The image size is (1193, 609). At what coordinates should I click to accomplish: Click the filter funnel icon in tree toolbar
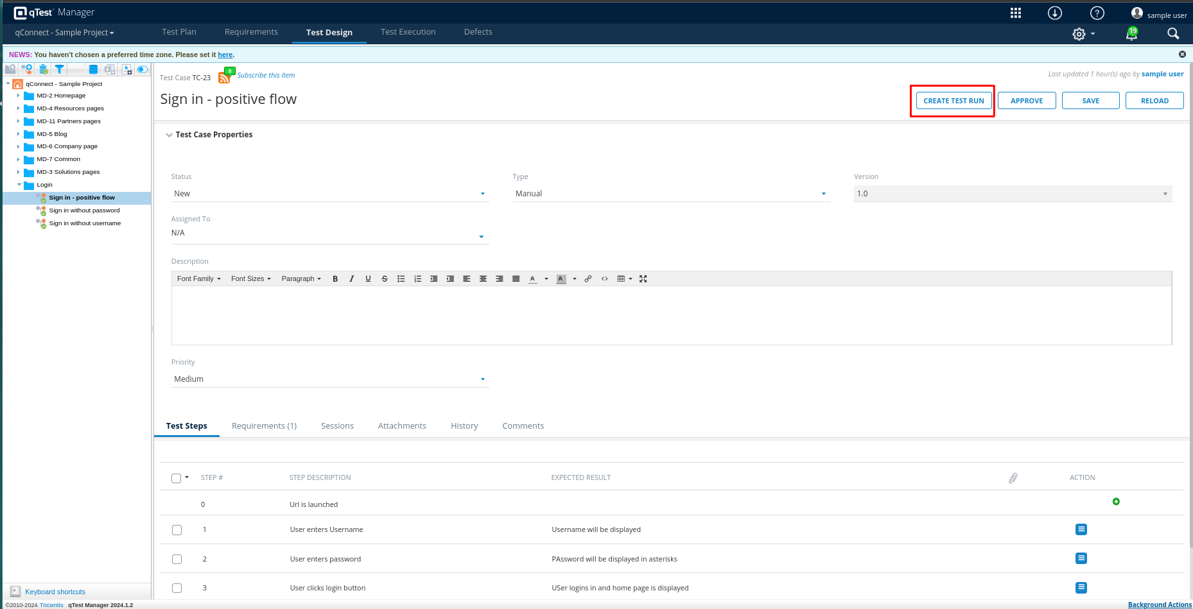pyautogui.click(x=60, y=69)
